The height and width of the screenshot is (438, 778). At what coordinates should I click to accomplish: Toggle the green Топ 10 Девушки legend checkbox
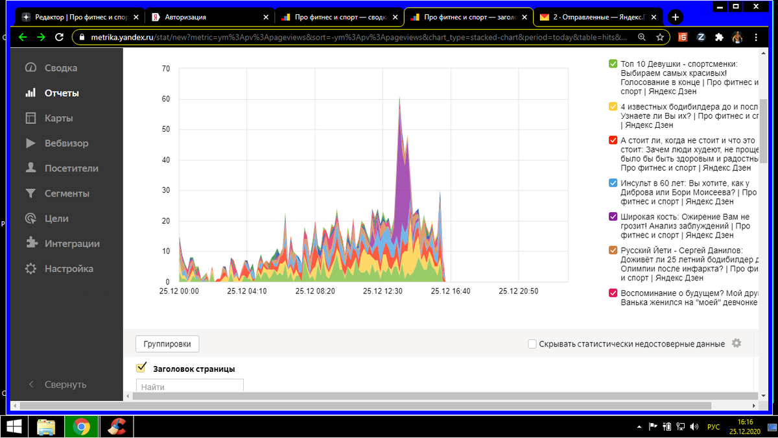pos(613,64)
